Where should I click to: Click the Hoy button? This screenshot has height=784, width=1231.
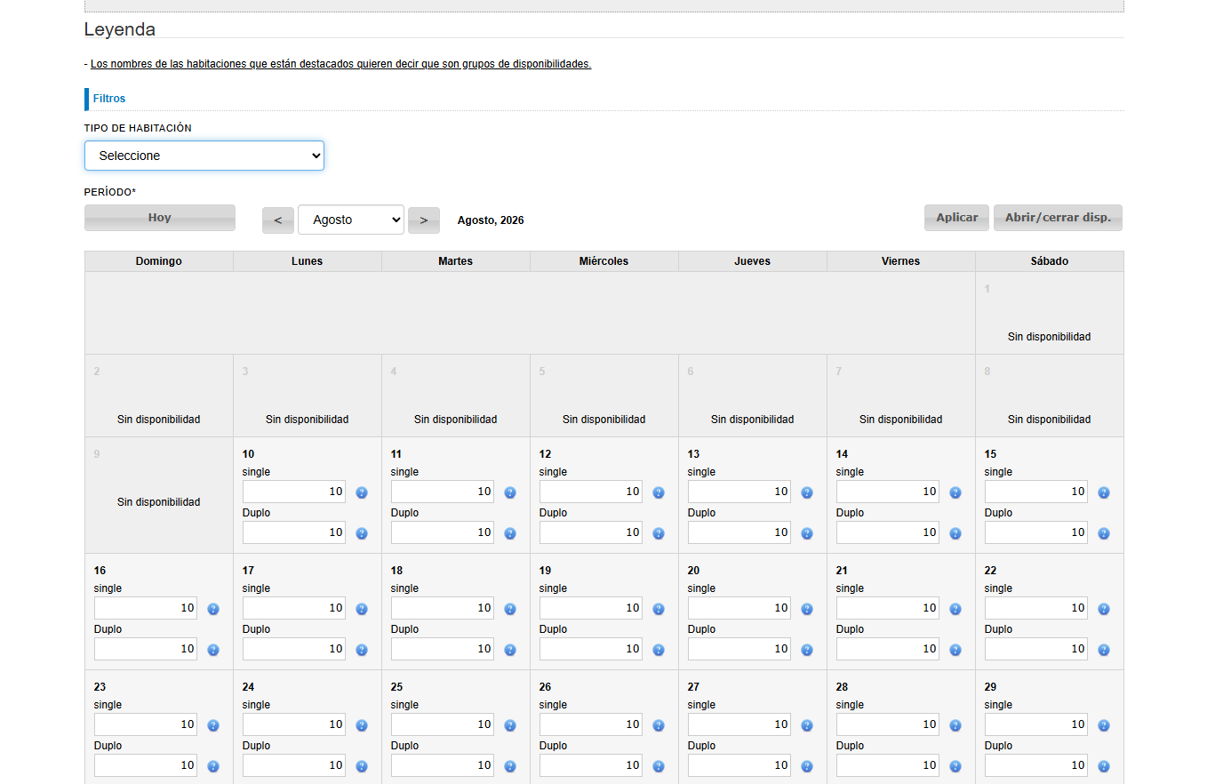[160, 218]
